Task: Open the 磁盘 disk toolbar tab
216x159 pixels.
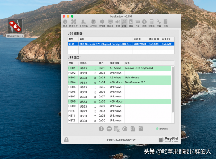Action: (131, 23)
